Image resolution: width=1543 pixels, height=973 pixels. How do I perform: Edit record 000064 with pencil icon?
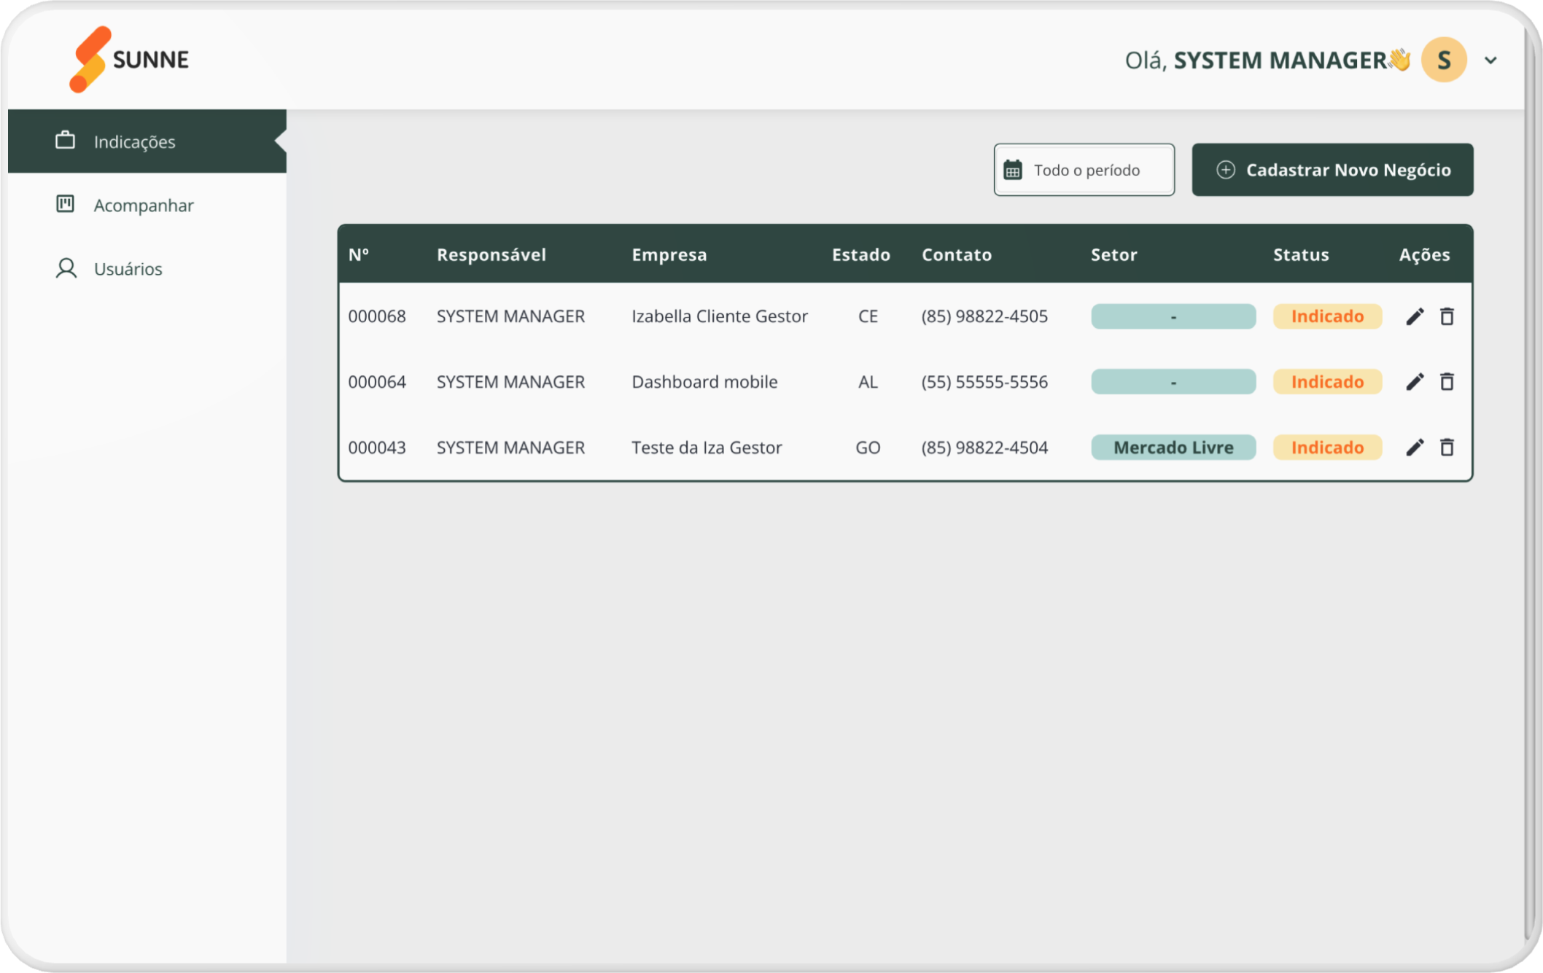(1415, 382)
